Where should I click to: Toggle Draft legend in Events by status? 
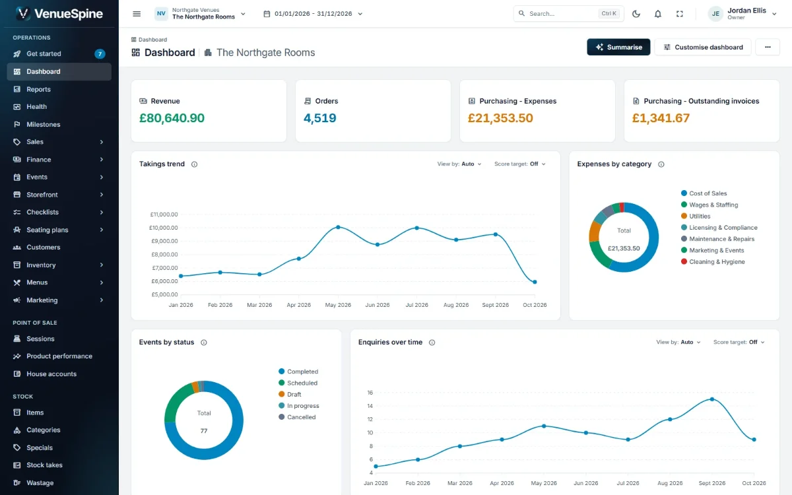[x=290, y=394]
